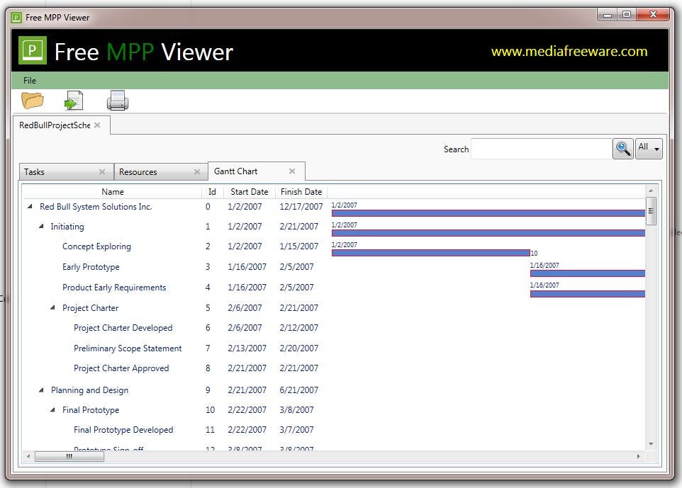Visit the www.mediafreeware.com link

pyautogui.click(x=569, y=51)
